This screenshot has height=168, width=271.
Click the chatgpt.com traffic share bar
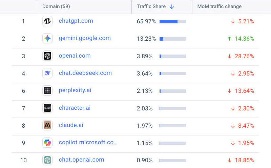[x=173, y=22]
